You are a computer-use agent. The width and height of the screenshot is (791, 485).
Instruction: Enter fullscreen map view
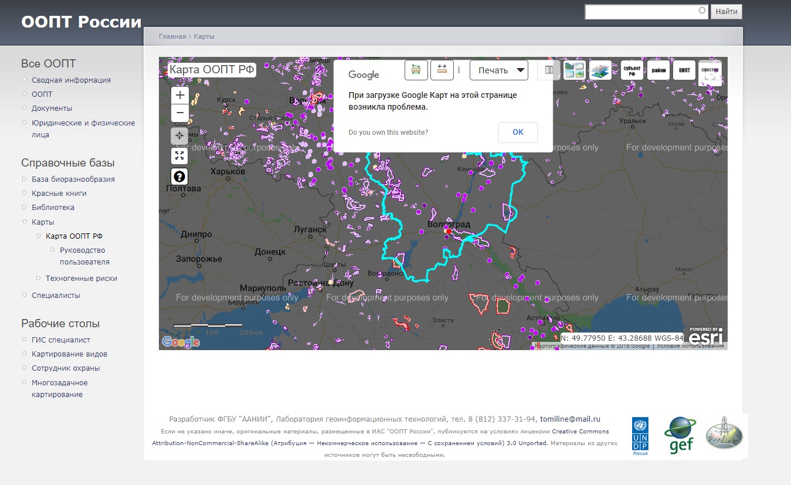pyautogui.click(x=179, y=155)
